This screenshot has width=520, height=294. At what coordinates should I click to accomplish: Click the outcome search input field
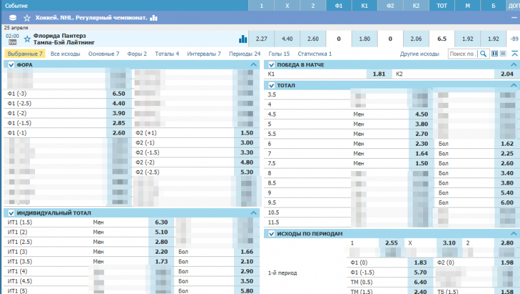tap(463, 54)
